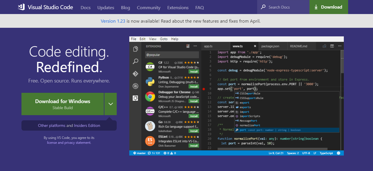Viewport: 373px width, 171px height.
Task: Click the Python extension logo
Action: 150,82
